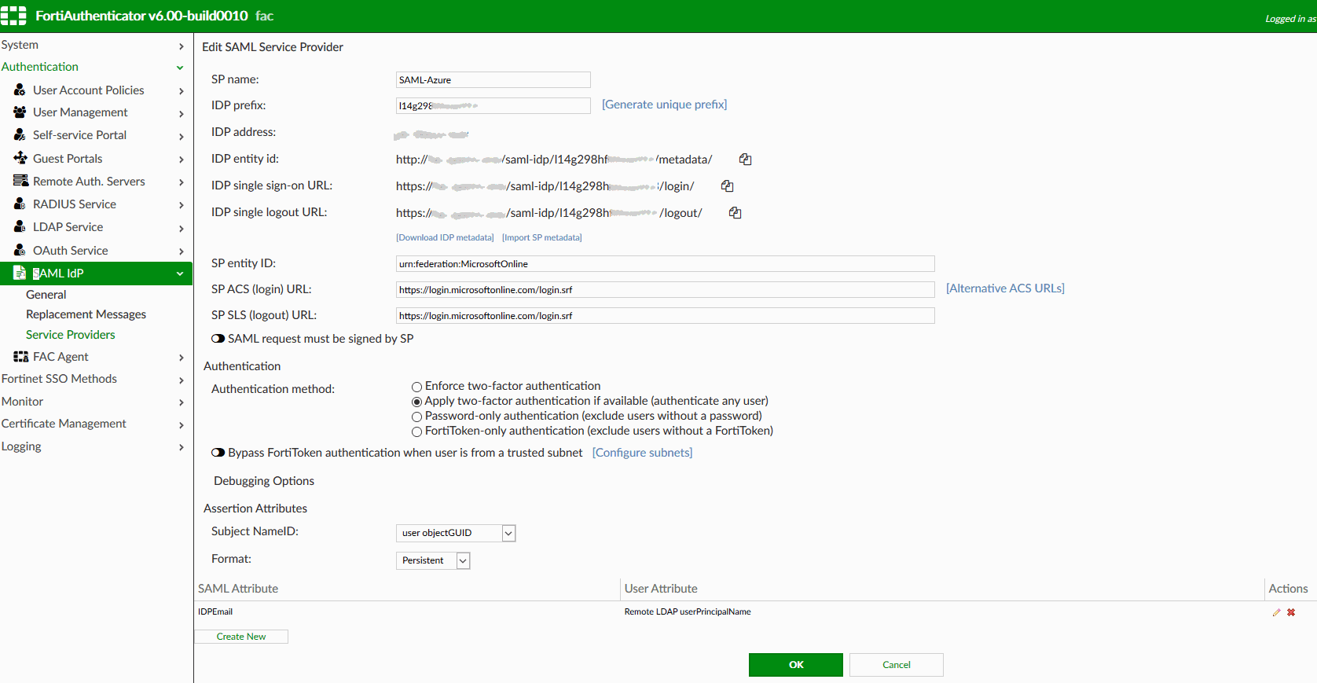Expand Certificate Management chevron
Screen dimensions: 1317x683
click(x=181, y=425)
